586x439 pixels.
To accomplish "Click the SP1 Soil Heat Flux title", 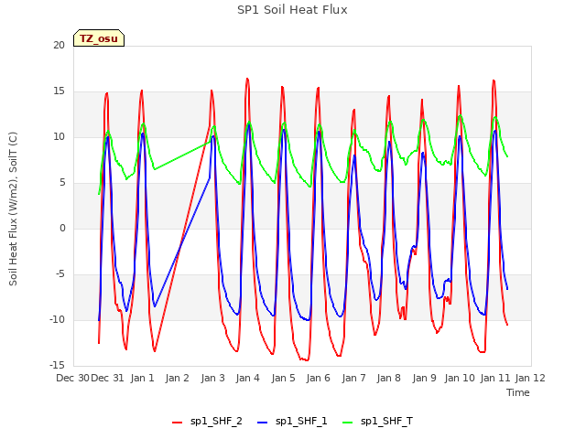I will tap(292, 10).
